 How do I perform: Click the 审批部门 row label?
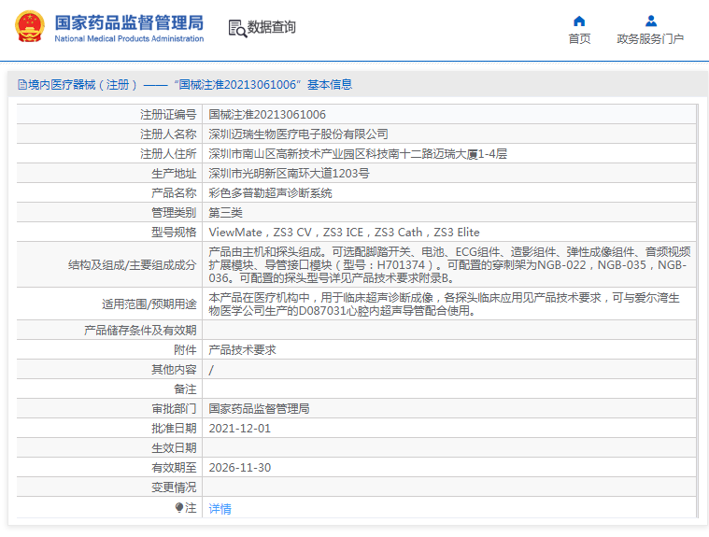tap(174, 409)
